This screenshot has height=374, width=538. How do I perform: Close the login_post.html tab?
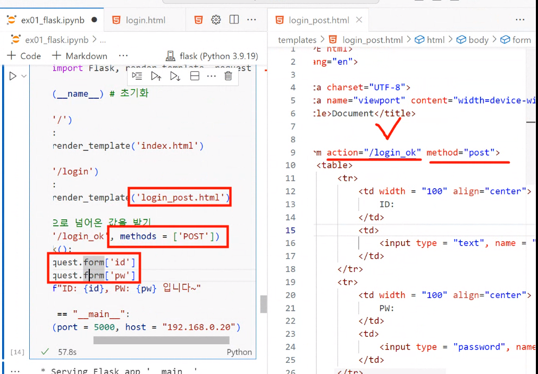[359, 20]
